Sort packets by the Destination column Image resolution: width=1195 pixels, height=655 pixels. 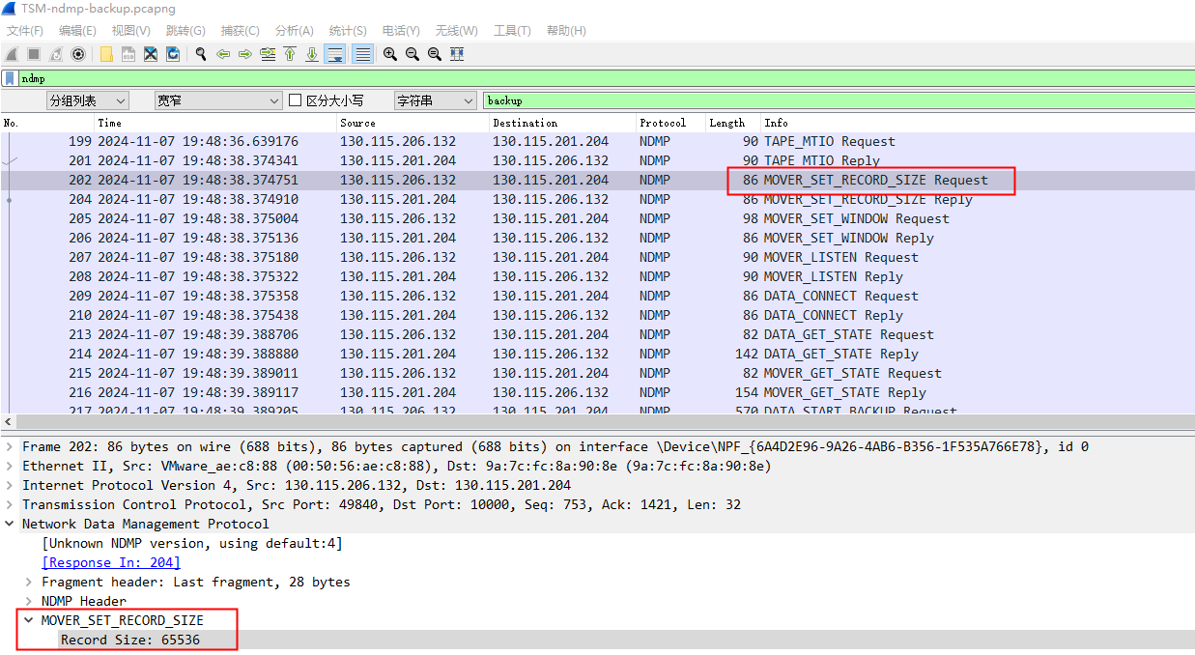[562, 123]
